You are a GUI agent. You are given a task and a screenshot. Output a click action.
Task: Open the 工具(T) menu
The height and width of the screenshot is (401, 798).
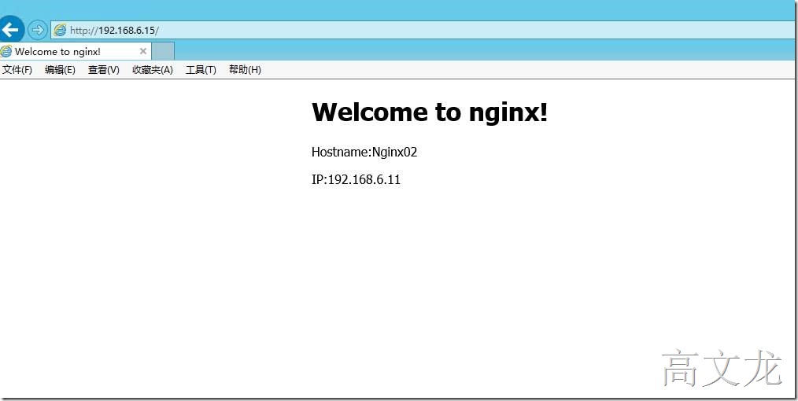pyautogui.click(x=201, y=70)
